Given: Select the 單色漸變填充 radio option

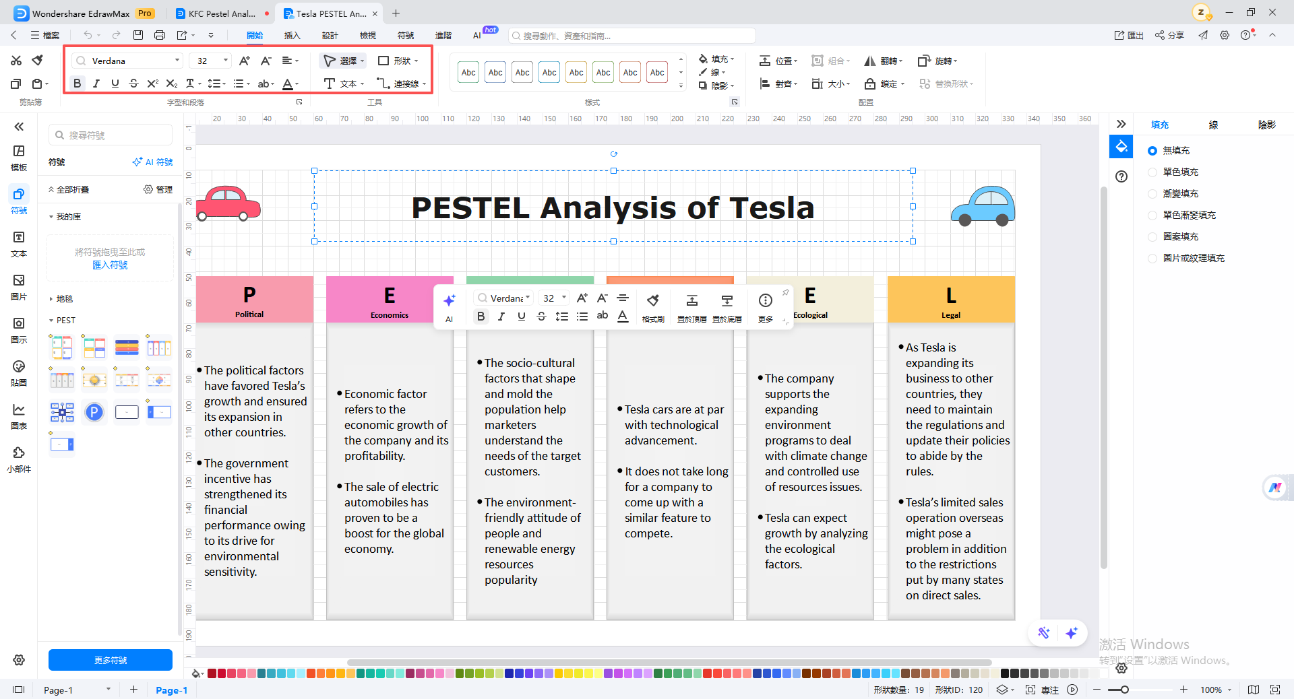Looking at the screenshot, I should [x=1152, y=215].
